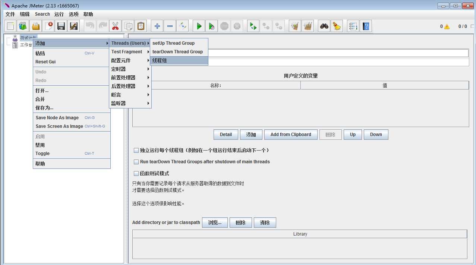Screen dimensions: 476x265
Task: Click the WorkBench clipboard icon in tree
Action: click(x=15, y=45)
